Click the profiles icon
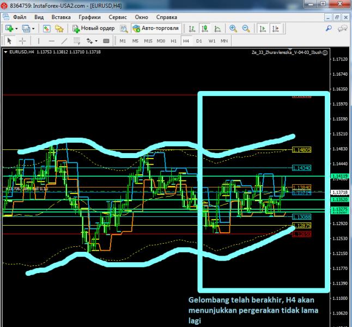Screen dimensions: 352x327 [x=26, y=28]
